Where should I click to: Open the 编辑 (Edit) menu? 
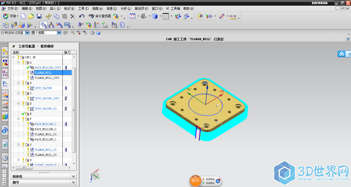click(27, 8)
